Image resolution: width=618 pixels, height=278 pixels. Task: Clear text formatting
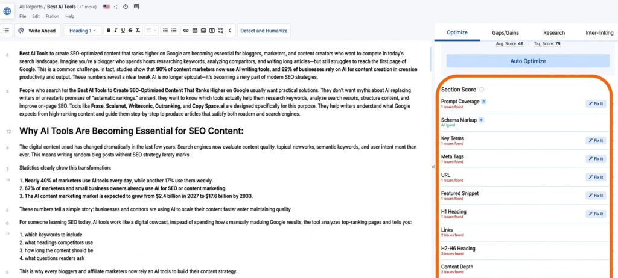point(137,31)
